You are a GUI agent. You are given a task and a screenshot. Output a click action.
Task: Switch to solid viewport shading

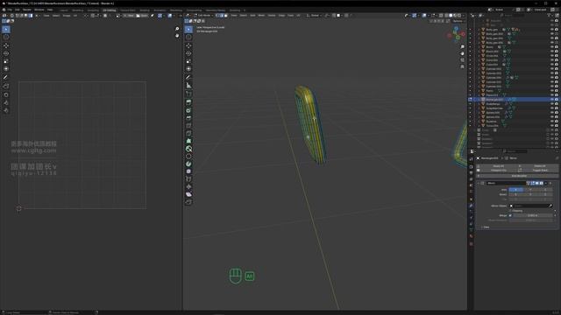coord(451,16)
